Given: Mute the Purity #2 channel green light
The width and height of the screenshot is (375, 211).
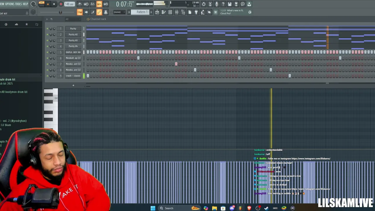Looking at the screenshot, I should pyautogui.click(x=47, y=35).
